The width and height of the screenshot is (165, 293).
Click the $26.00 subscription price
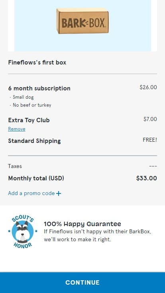tap(148, 87)
